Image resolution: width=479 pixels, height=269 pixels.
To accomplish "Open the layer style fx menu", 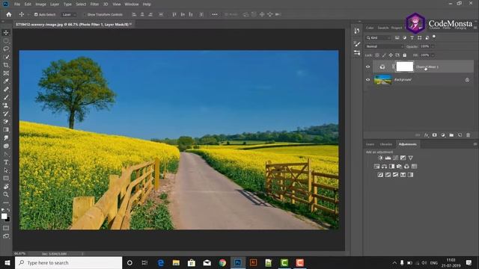I will [426, 134].
